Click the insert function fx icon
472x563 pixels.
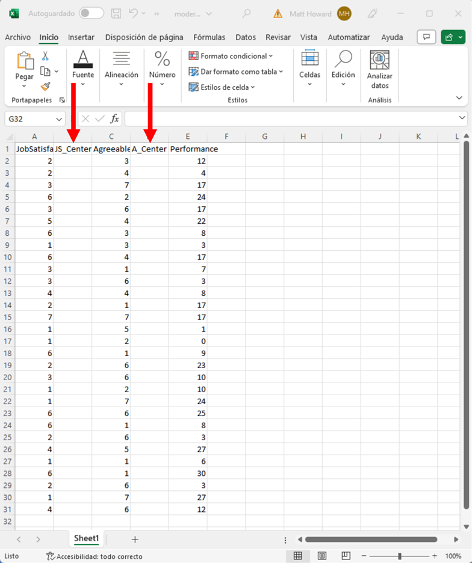114,118
